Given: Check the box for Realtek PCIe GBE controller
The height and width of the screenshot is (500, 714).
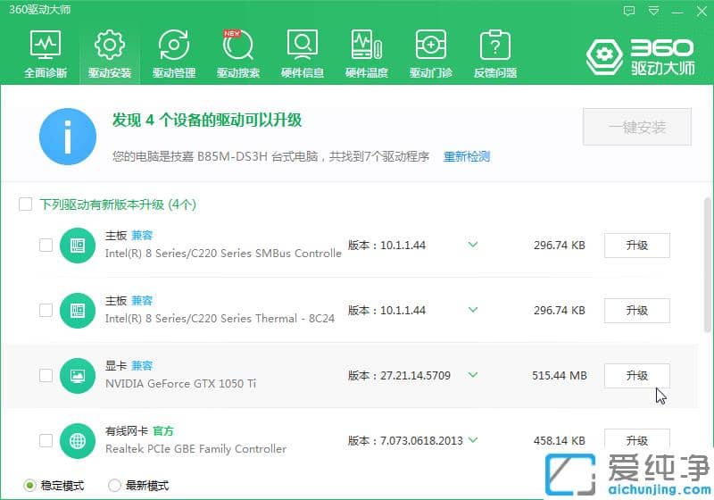Looking at the screenshot, I should click(46, 441).
